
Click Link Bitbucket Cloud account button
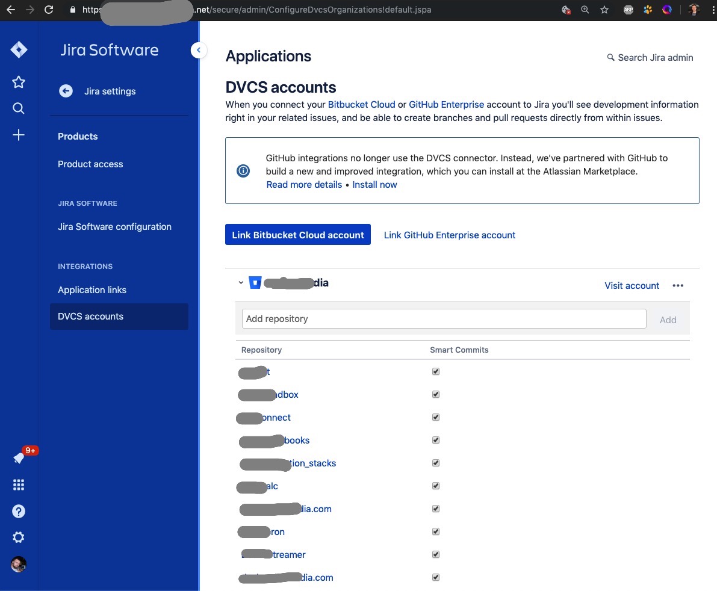[297, 235]
